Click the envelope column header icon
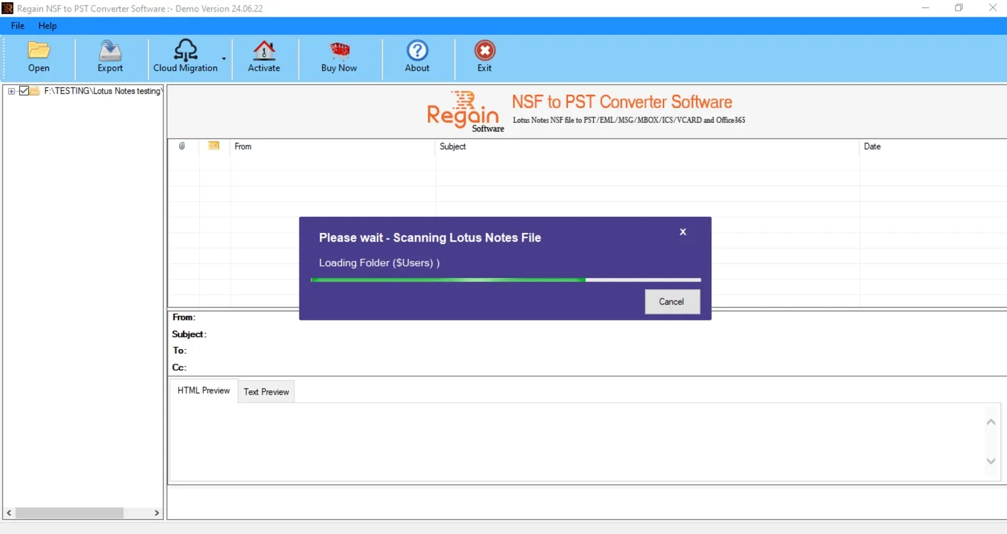This screenshot has height=534, width=1007. 214,146
